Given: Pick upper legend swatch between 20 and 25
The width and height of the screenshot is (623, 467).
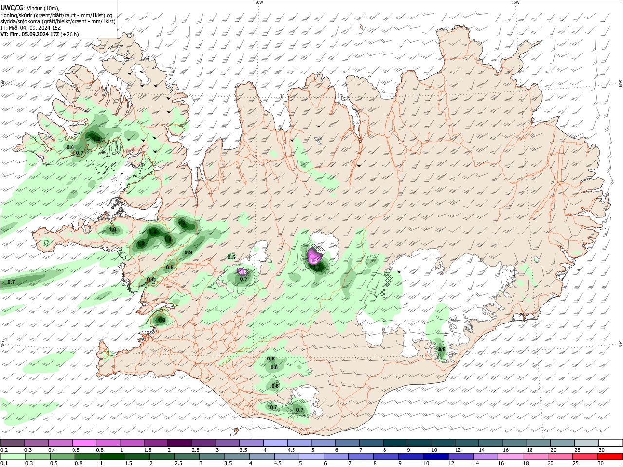Looking at the screenshot, I should point(562,443).
